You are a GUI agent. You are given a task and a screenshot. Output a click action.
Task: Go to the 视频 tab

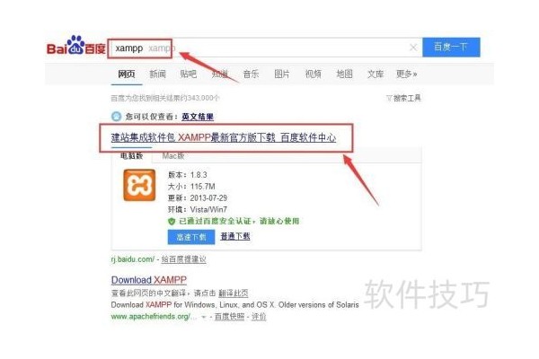click(x=314, y=74)
